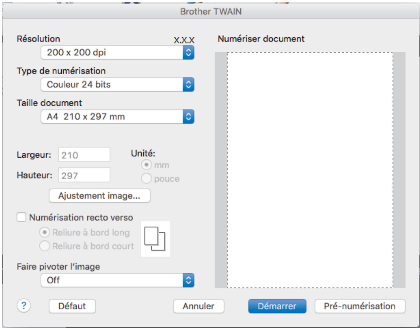Click Ajustement image button
The height and width of the screenshot is (328, 420).
(x=99, y=196)
